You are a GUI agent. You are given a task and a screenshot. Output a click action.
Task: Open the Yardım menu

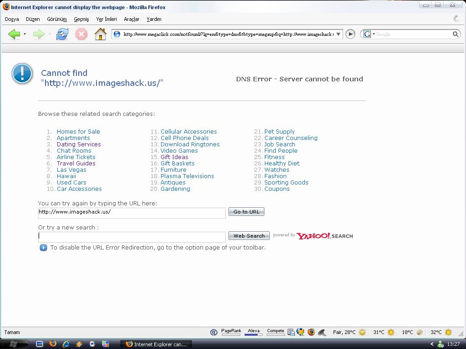tap(154, 19)
